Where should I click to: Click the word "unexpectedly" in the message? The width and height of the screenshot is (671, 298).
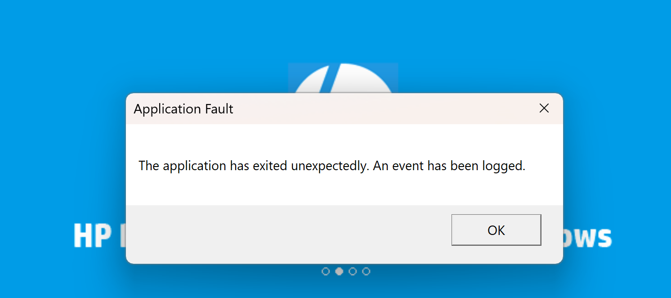pyautogui.click(x=330, y=166)
